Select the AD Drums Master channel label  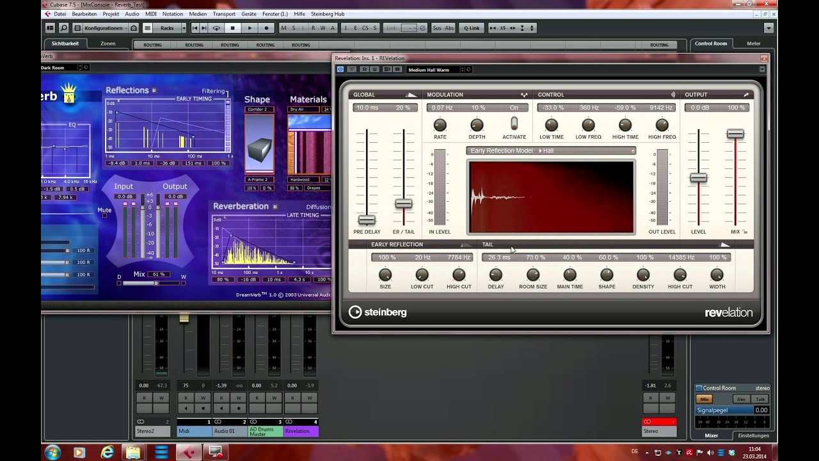tap(265, 431)
